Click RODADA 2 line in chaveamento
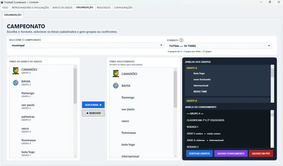The height and width of the screenshot is (166, 283). click(x=192, y=147)
